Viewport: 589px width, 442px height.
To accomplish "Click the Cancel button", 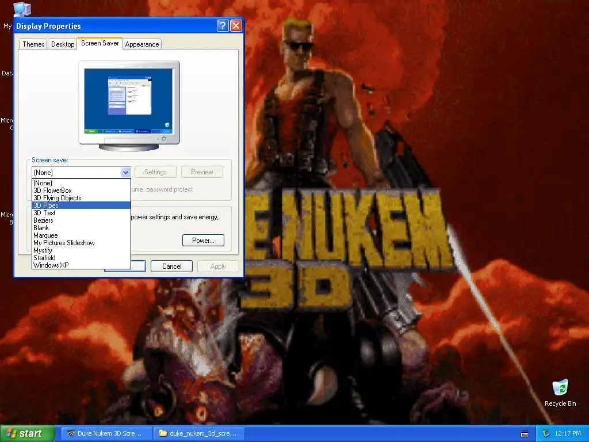I will point(171,266).
